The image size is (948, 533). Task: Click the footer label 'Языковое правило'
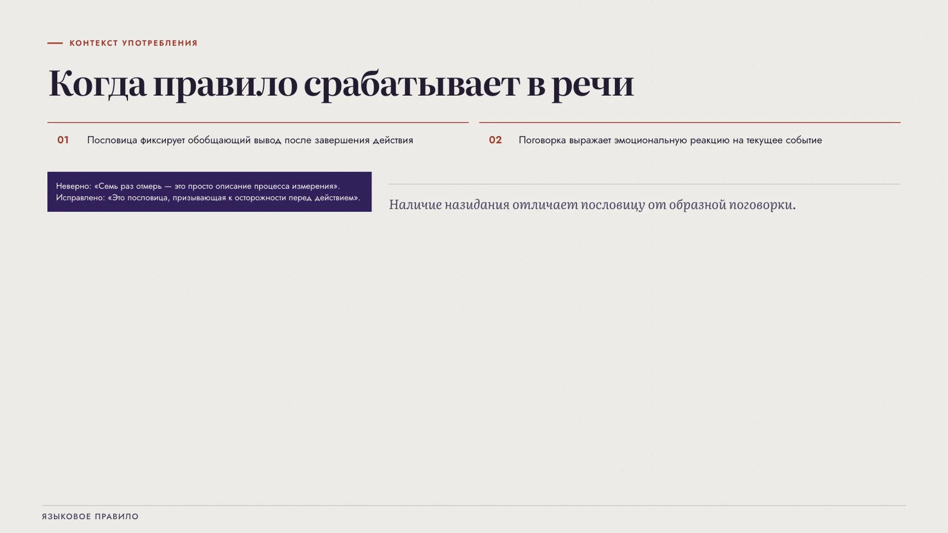[90, 517]
